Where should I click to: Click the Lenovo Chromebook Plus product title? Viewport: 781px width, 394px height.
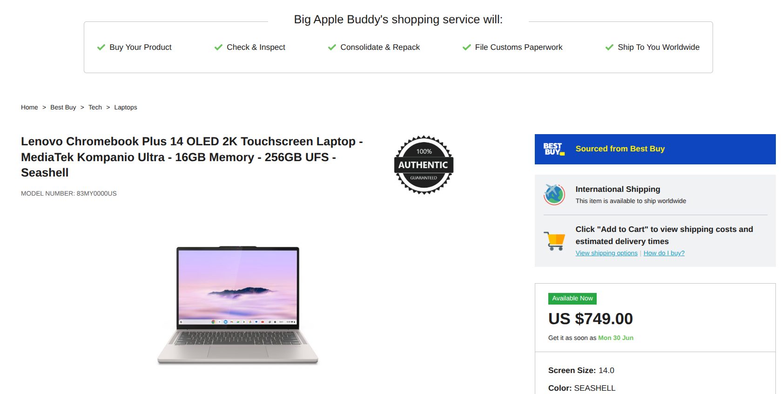[192, 157]
